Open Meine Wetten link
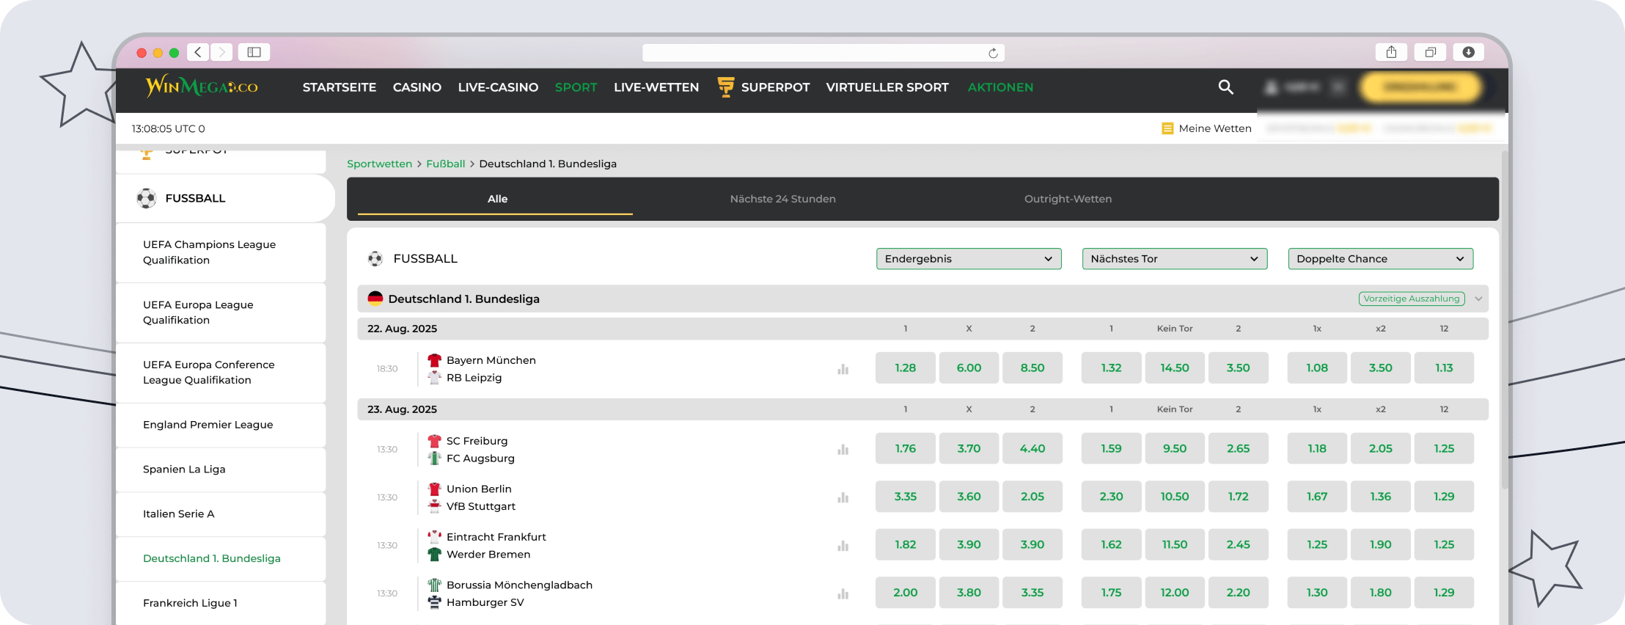The height and width of the screenshot is (625, 1625). (1215, 128)
